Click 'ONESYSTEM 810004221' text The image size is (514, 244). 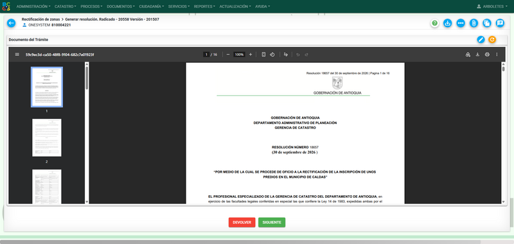click(49, 25)
